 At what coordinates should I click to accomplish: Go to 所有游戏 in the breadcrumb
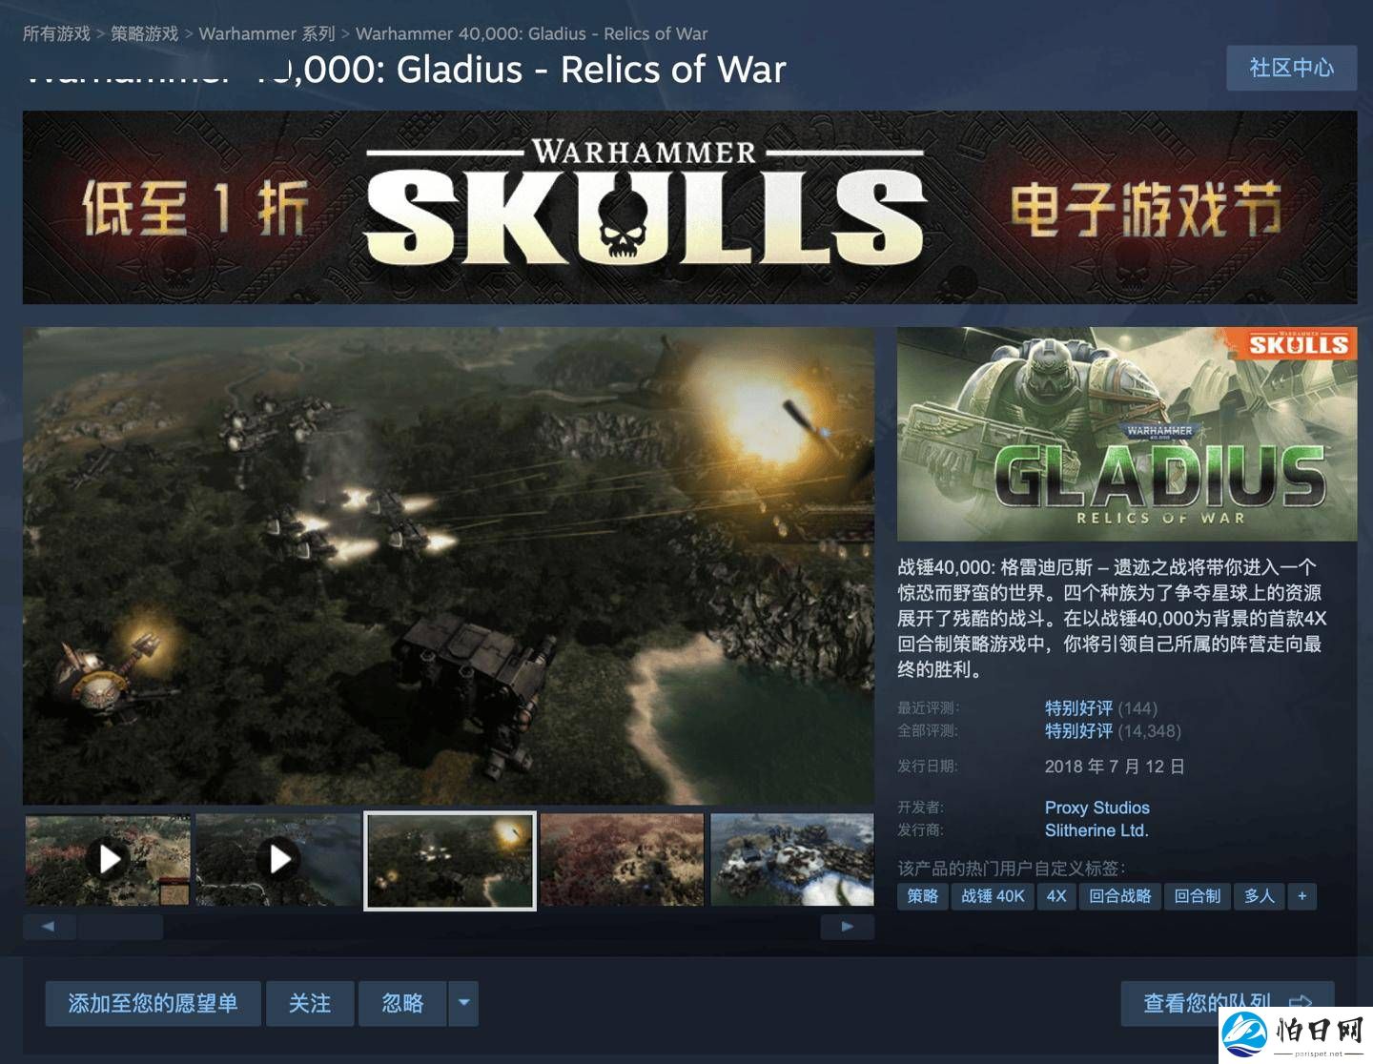point(56,33)
